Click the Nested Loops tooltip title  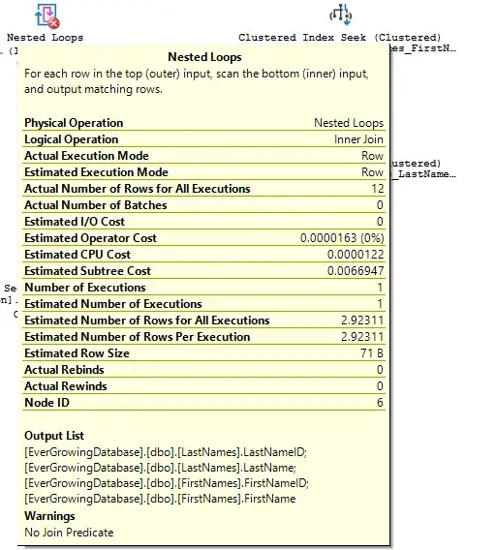tap(204, 57)
